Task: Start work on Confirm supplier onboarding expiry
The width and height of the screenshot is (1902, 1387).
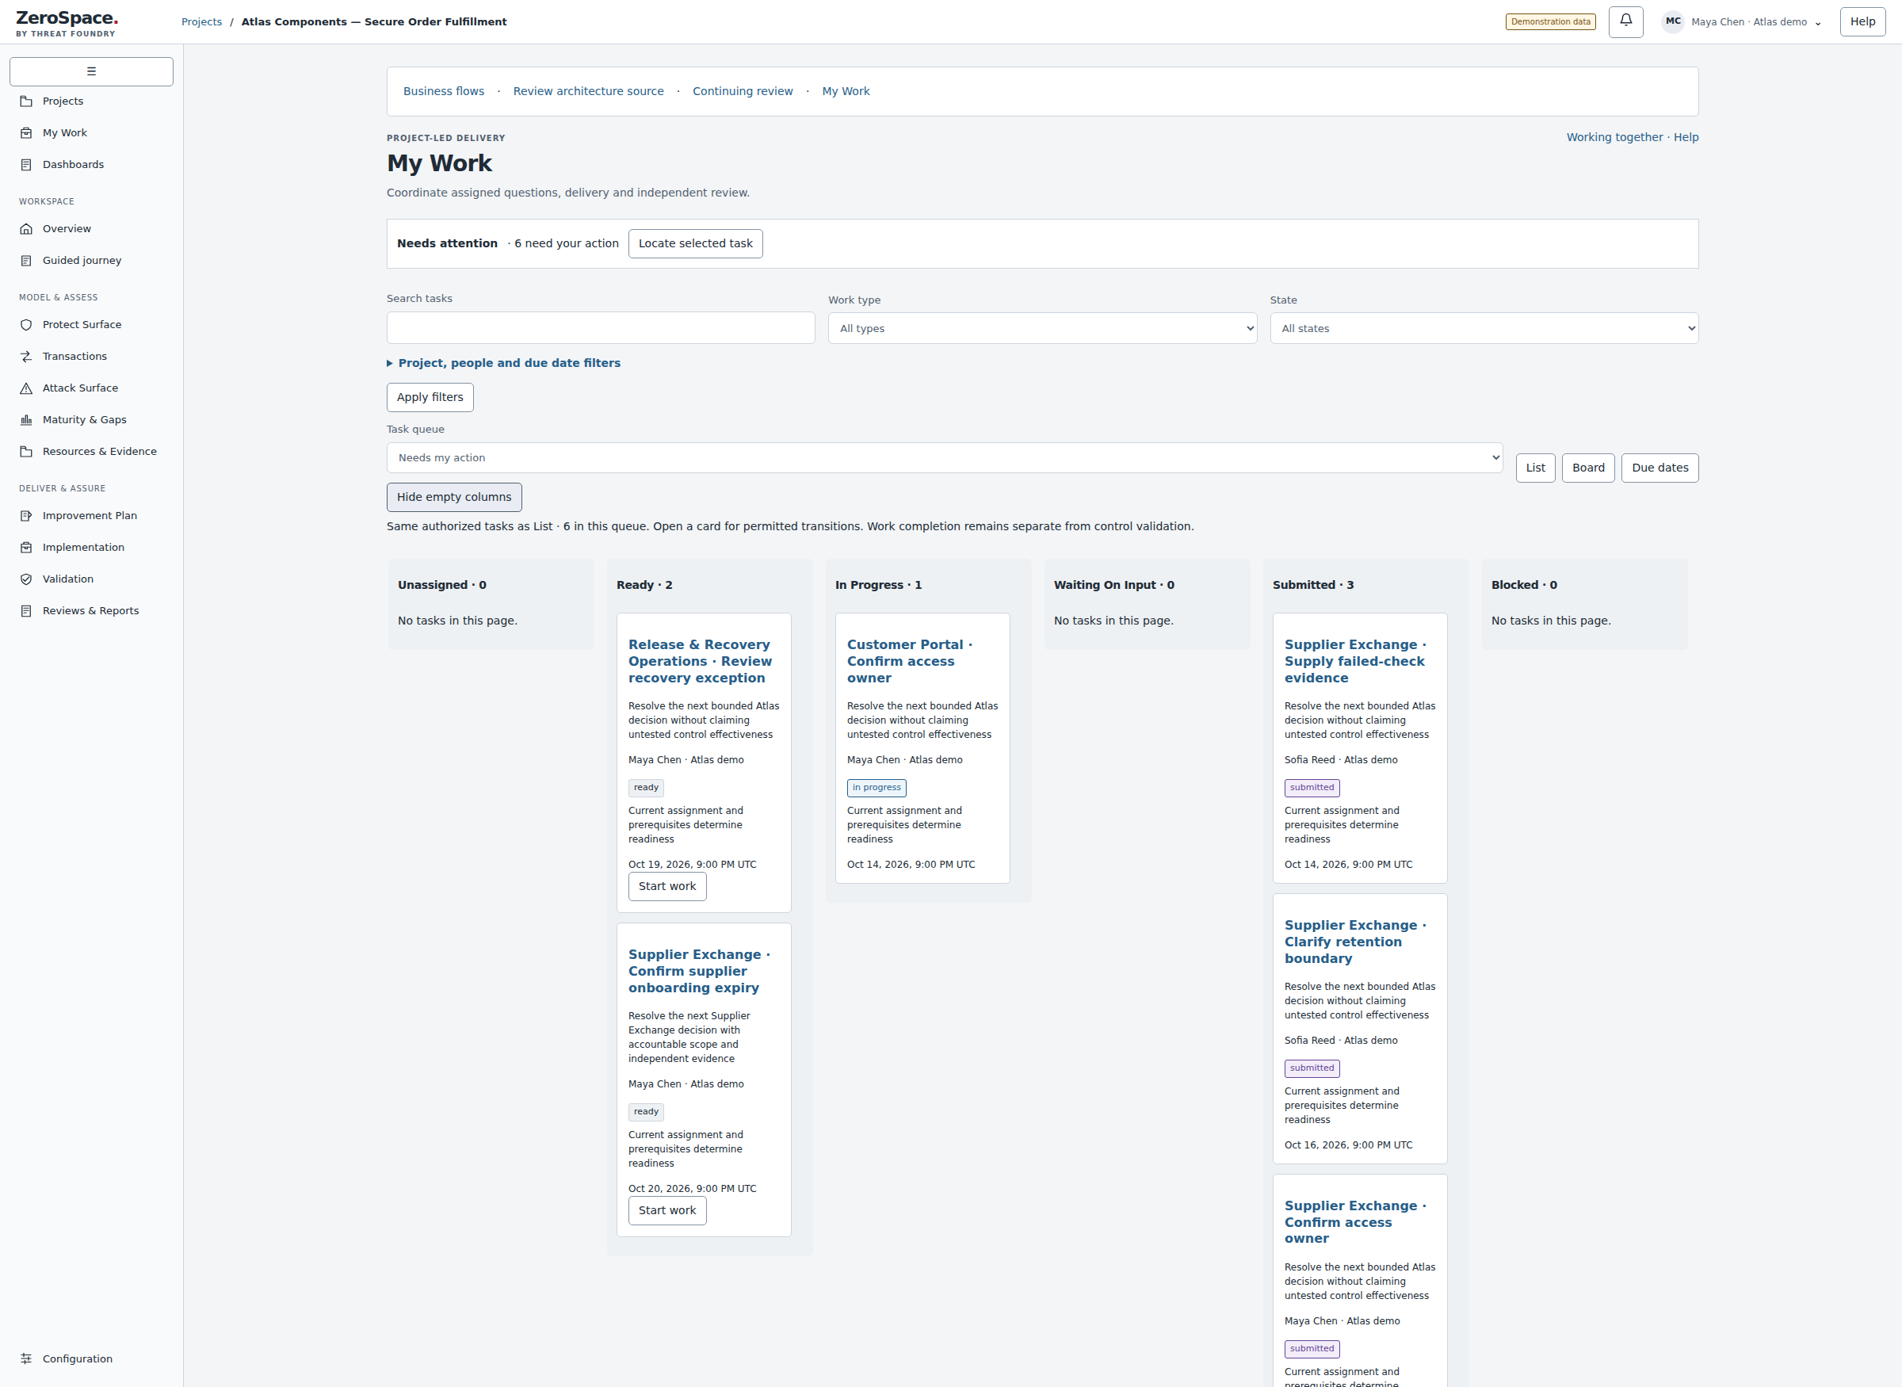Action: coord(667,1211)
